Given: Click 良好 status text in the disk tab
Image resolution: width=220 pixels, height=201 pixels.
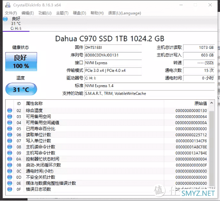Looking at the screenshot, I should [16, 19].
